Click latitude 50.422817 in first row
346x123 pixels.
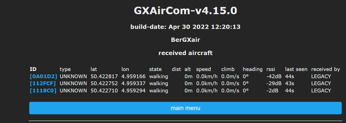point(104,76)
